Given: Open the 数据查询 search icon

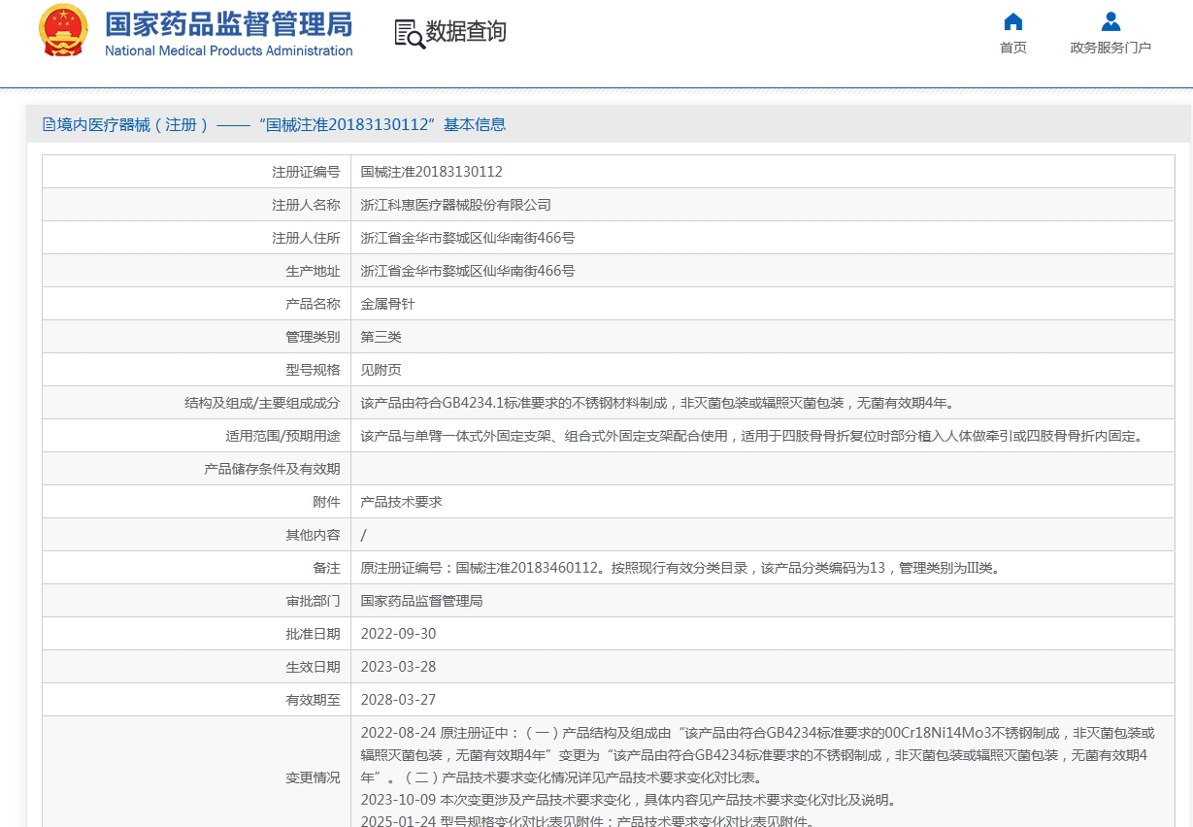Looking at the screenshot, I should click(410, 33).
